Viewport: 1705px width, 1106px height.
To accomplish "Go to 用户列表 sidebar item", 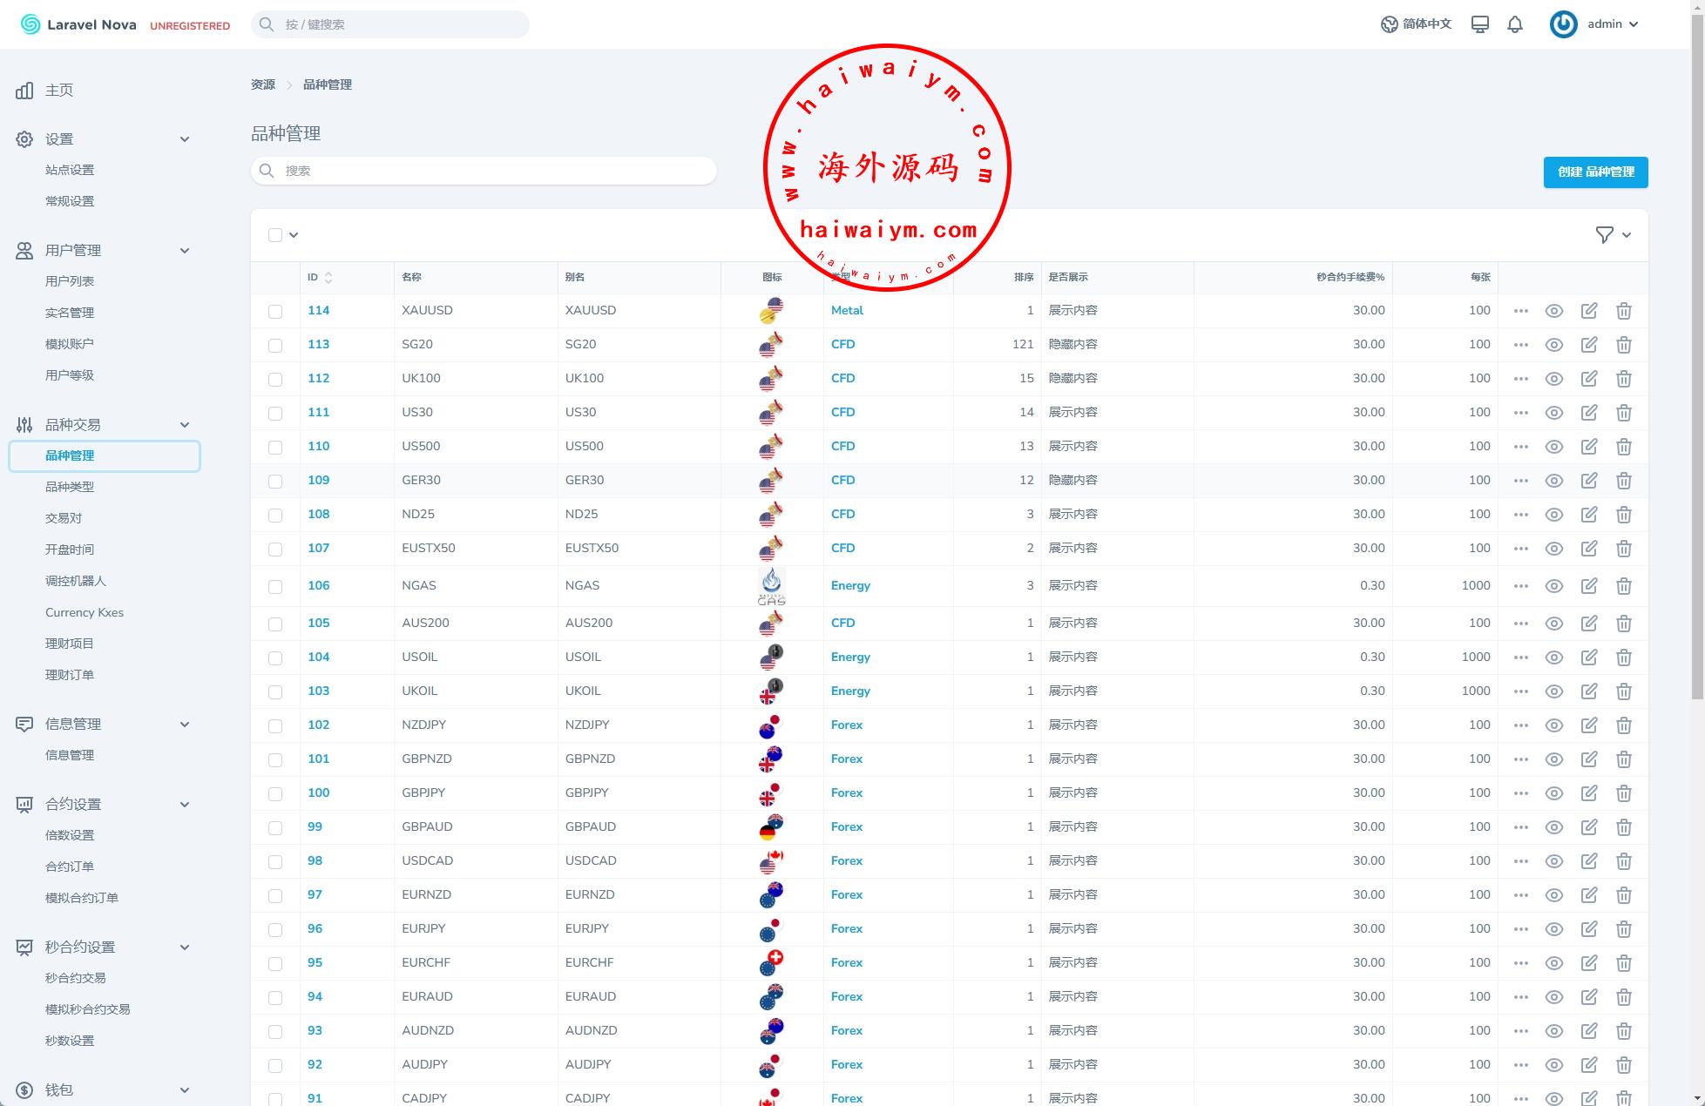I will click(70, 281).
